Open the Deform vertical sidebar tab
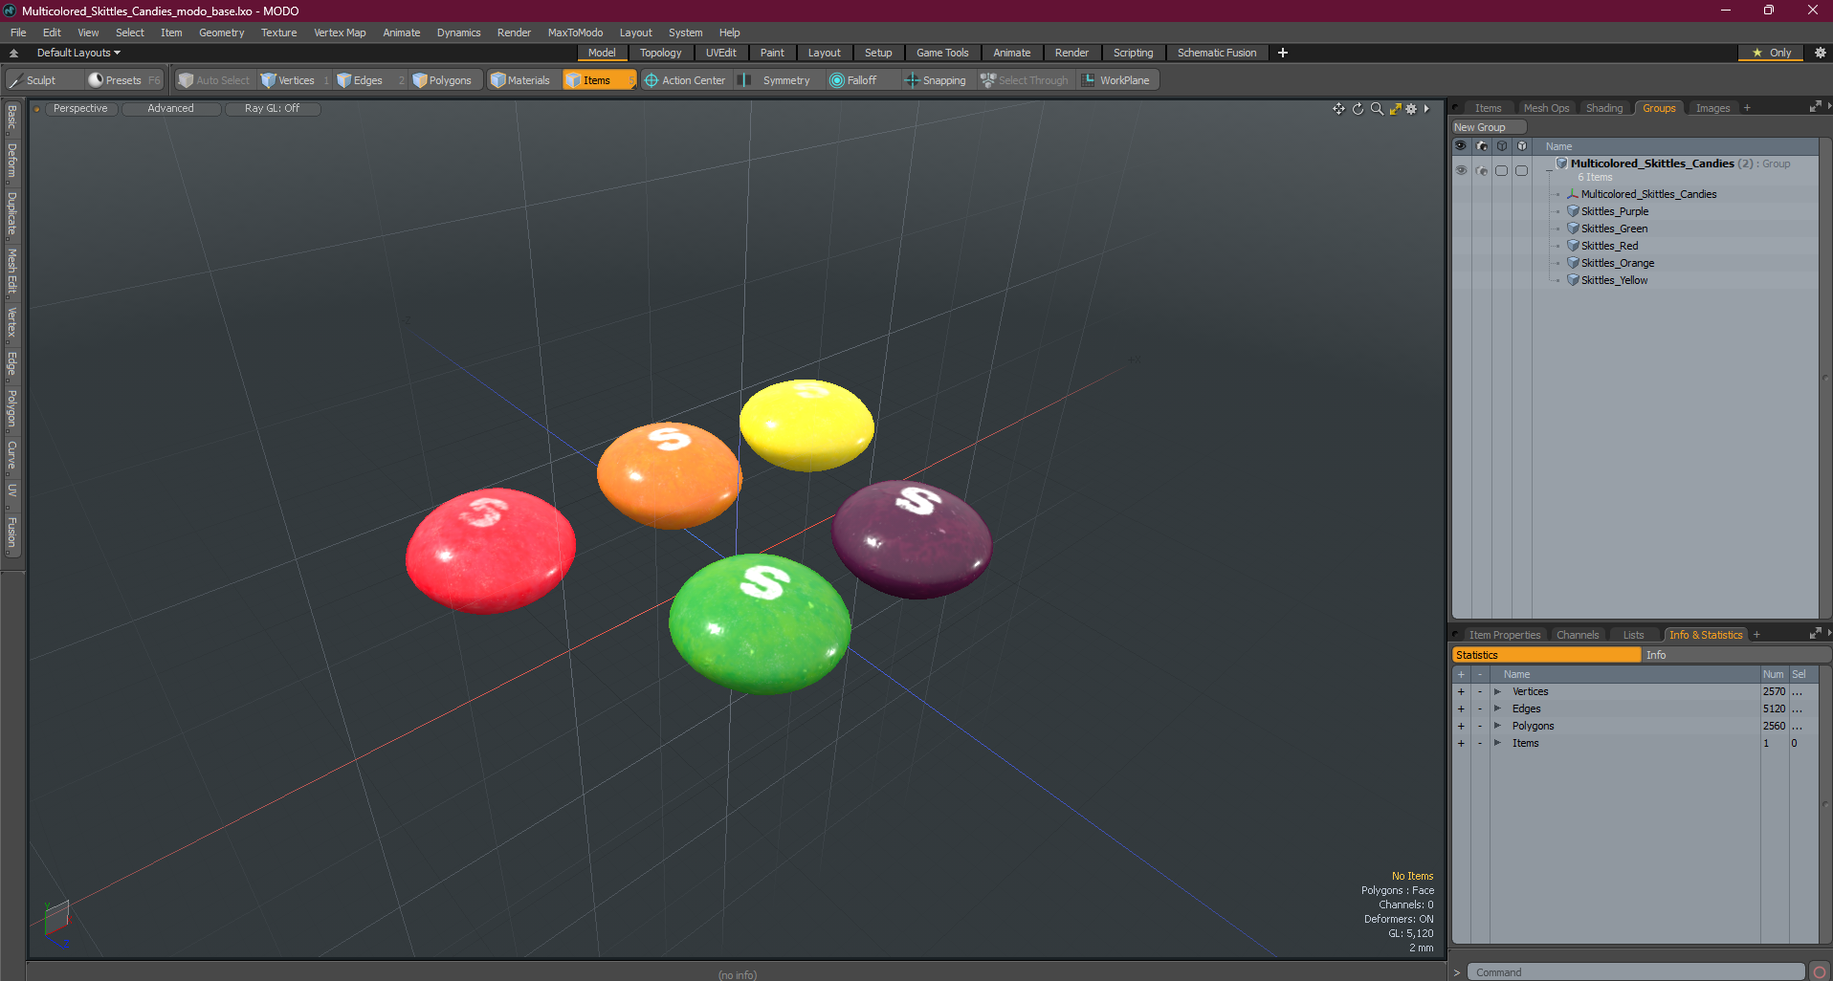 coord(12,161)
